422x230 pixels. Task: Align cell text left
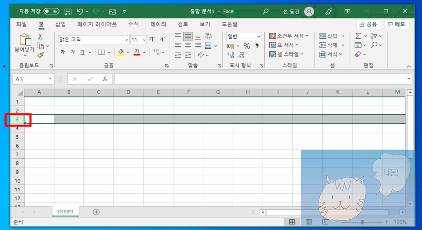click(178, 46)
